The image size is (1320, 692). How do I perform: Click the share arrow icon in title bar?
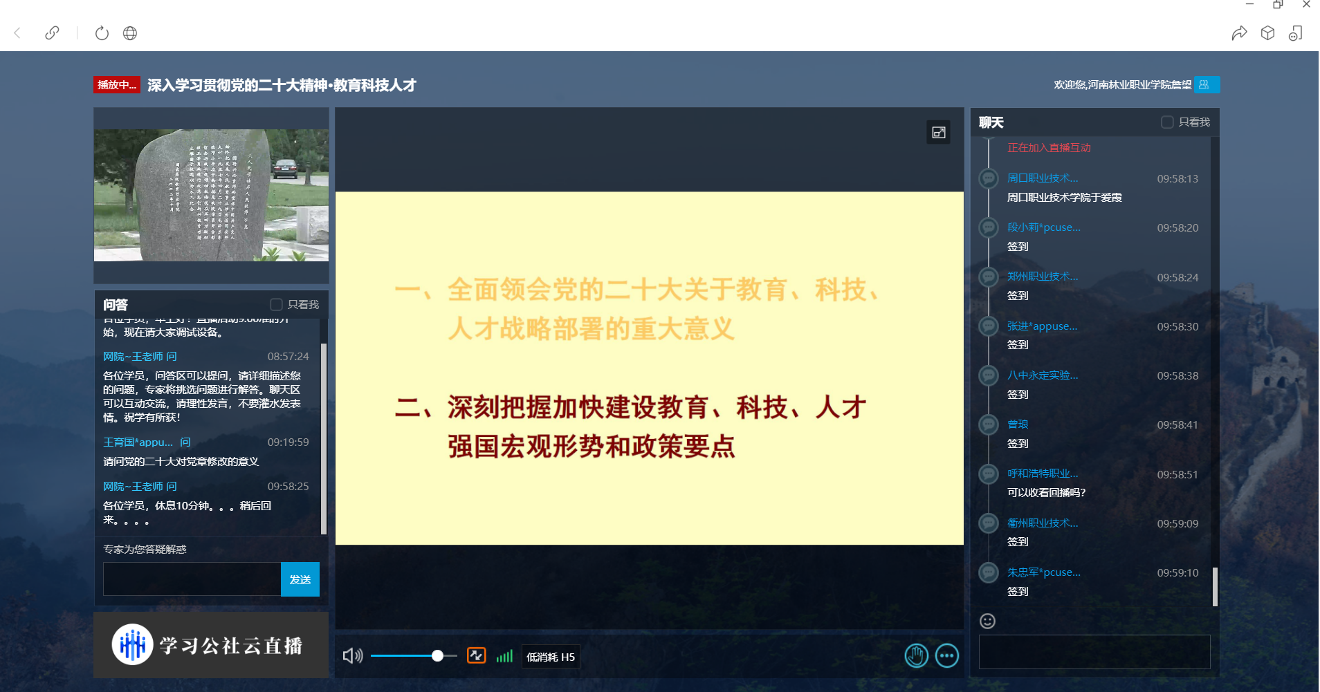click(1240, 32)
